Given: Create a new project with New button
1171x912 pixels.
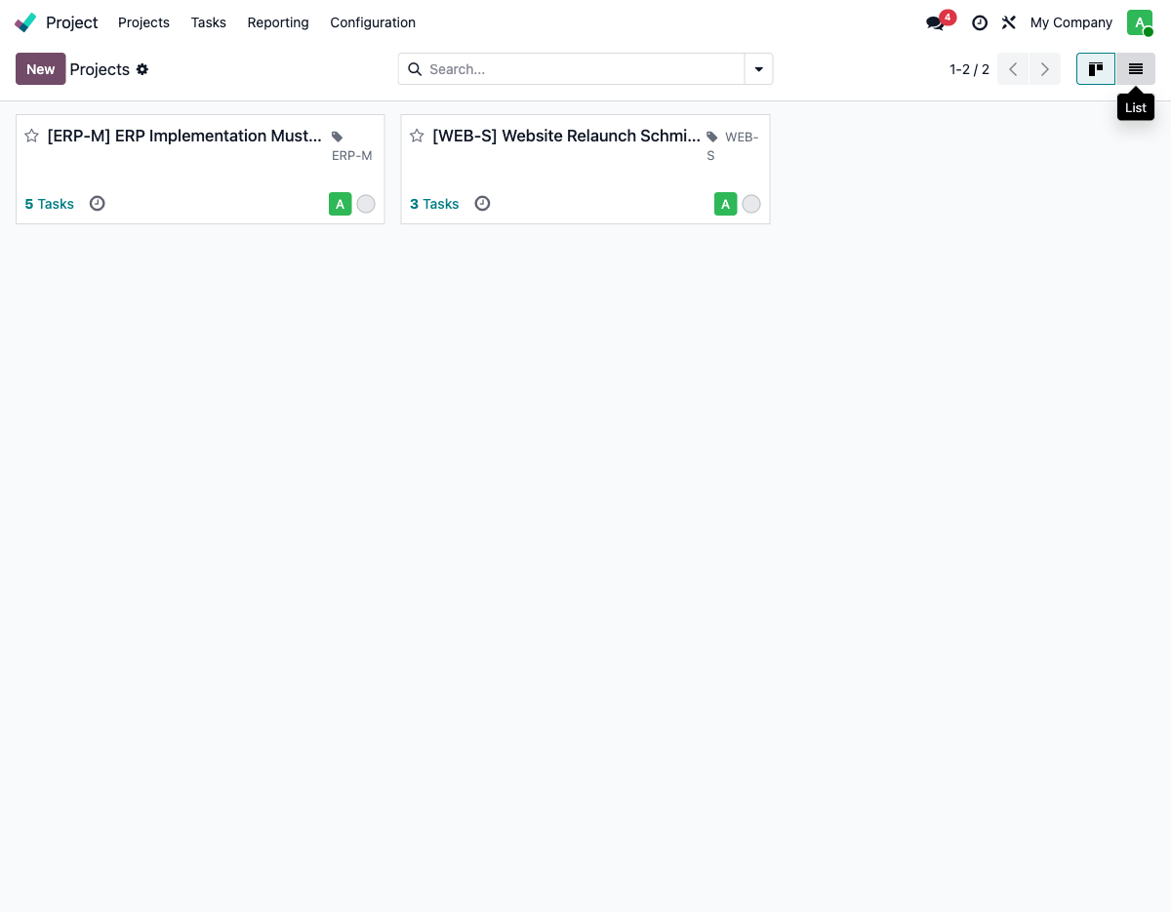Looking at the screenshot, I should tap(41, 69).
